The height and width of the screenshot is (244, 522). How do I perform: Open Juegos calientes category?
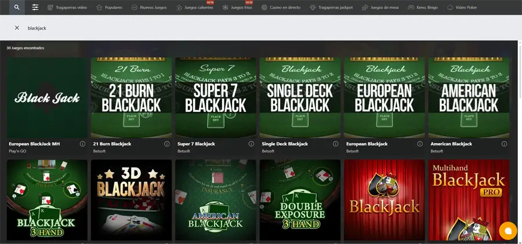[195, 8]
